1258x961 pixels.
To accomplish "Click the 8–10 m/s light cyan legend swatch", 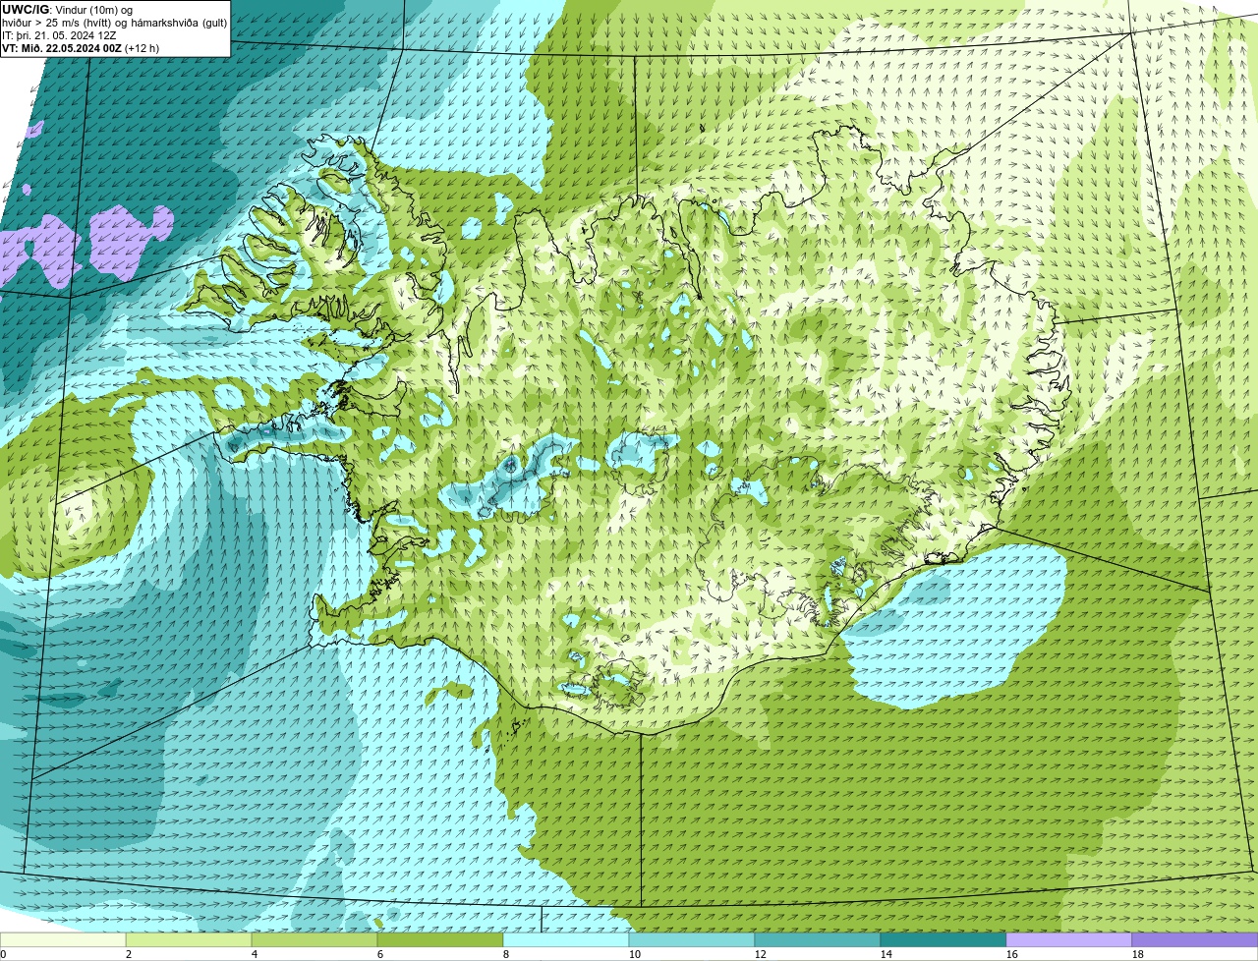I will 566,939.
